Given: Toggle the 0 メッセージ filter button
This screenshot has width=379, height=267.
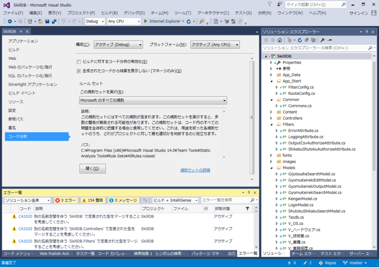Looking at the screenshot, I should 123,201.
